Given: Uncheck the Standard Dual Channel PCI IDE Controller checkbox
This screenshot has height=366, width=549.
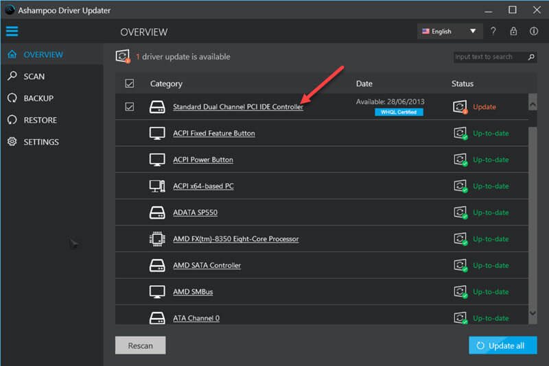Looking at the screenshot, I should 130,107.
